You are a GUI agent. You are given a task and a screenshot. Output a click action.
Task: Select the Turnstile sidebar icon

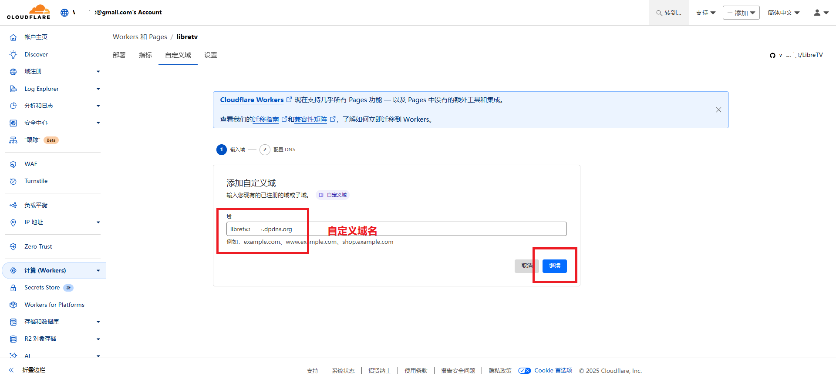[x=13, y=181]
